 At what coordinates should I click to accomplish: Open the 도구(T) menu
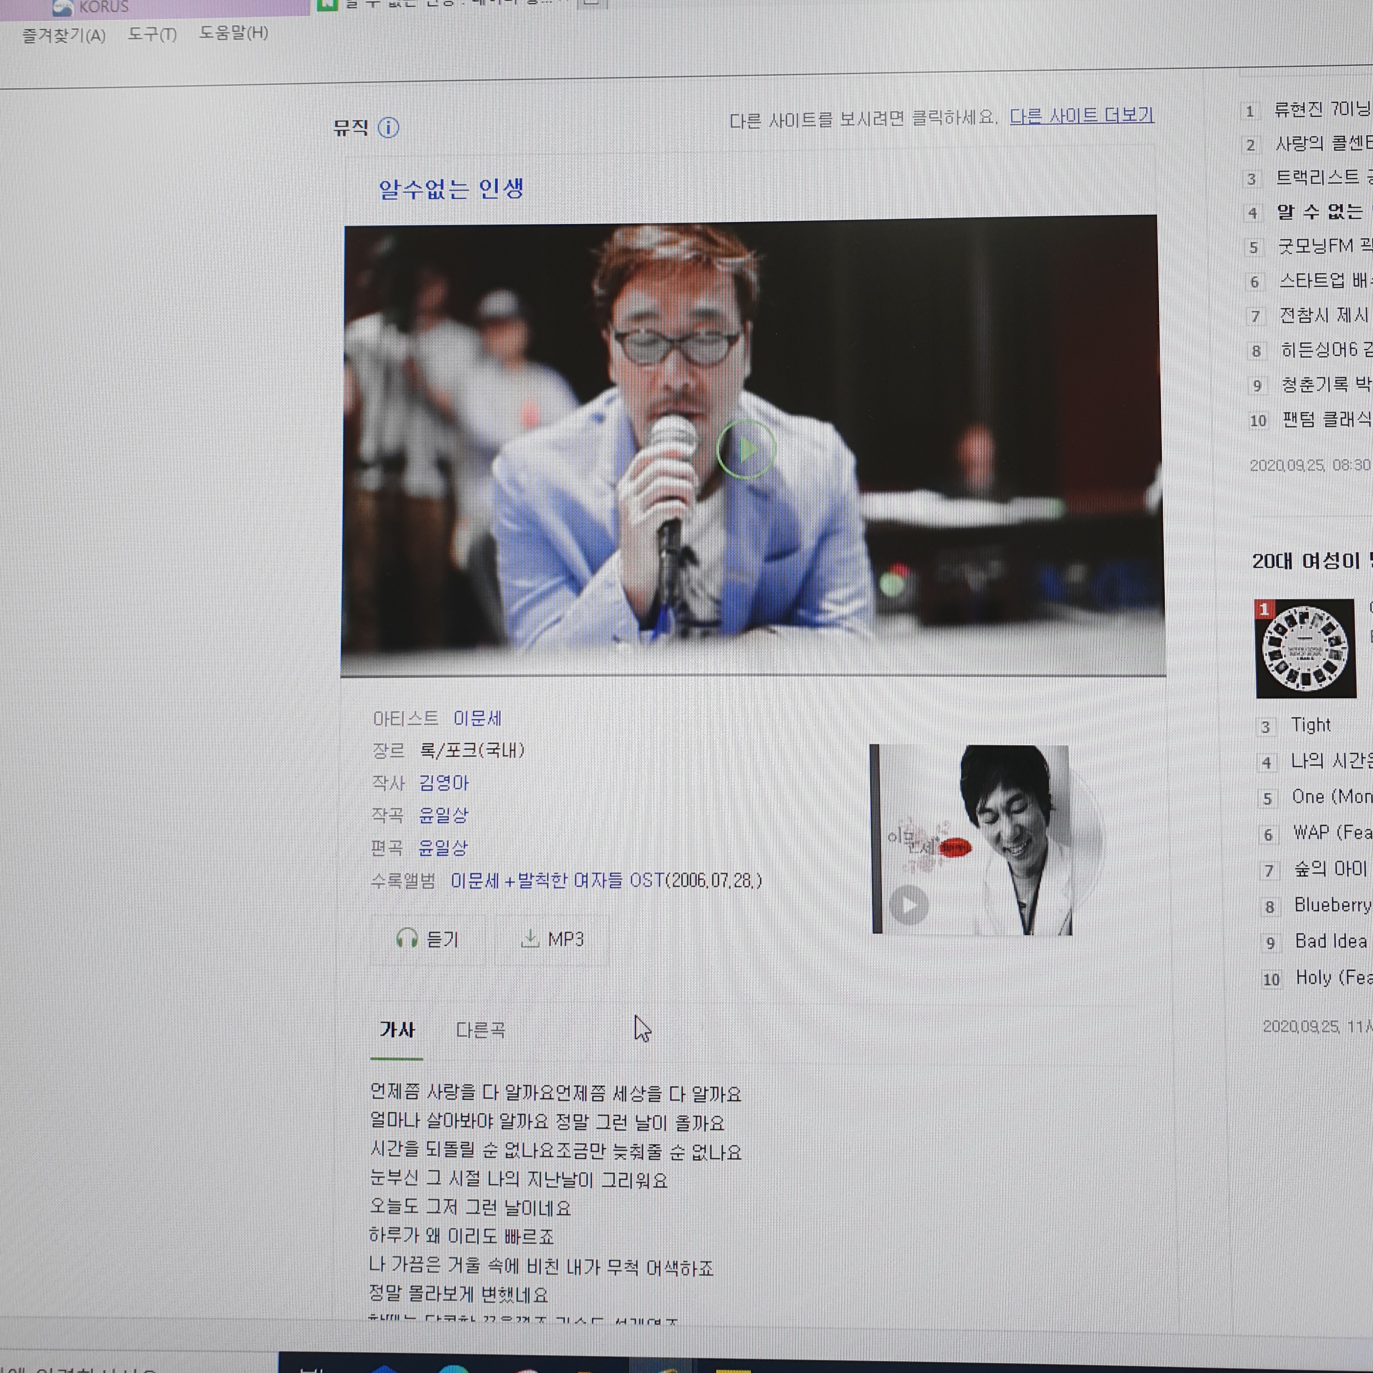point(152,34)
